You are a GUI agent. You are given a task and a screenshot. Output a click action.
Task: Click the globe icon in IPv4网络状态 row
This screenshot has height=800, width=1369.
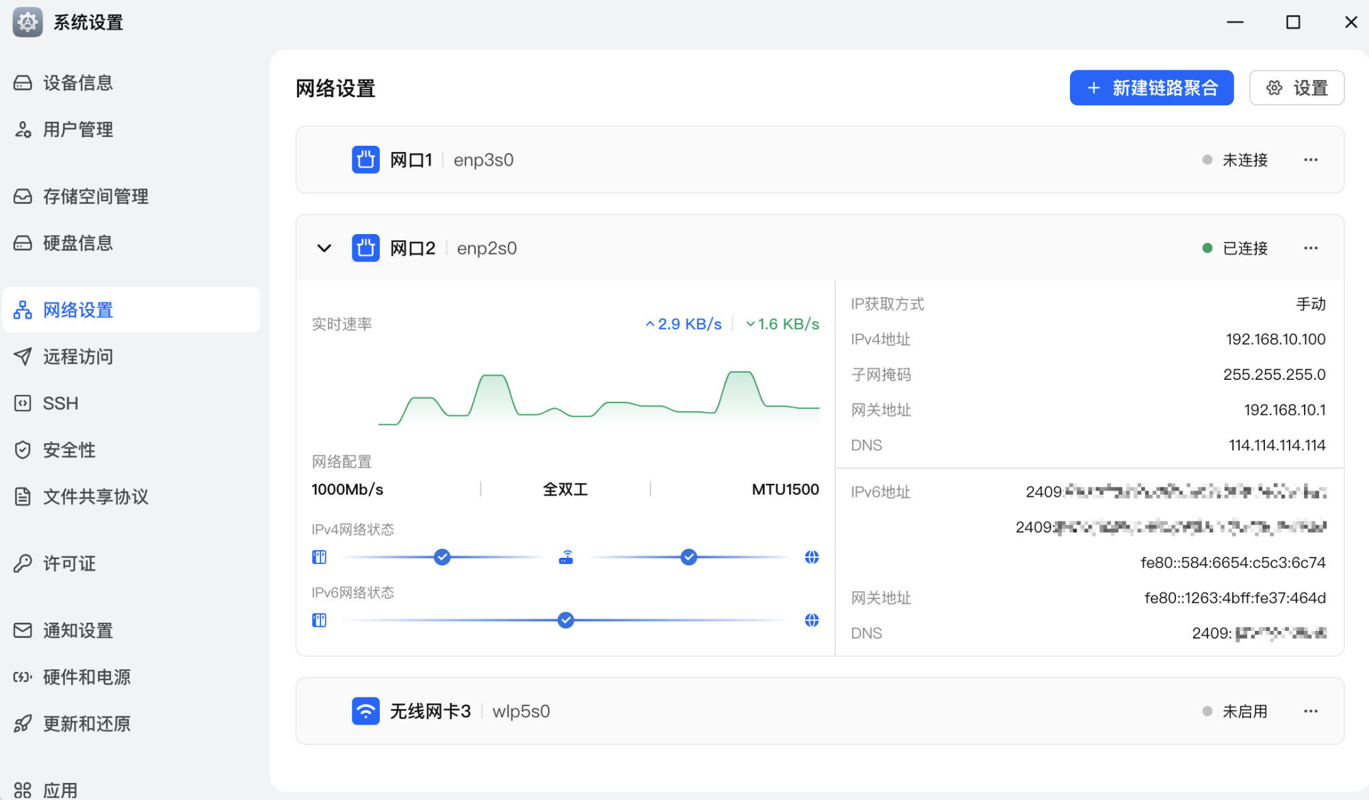click(811, 557)
